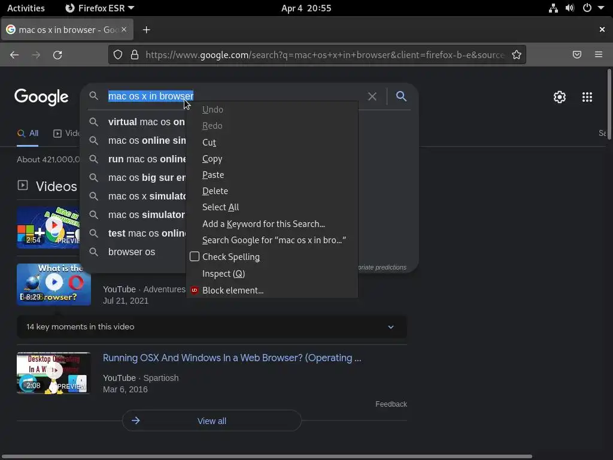Image resolution: width=613 pixels, height=460 pixels.
Task: Click the View all button
Action: point(211,421)
